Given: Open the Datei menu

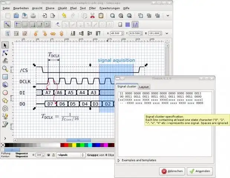Looking at the screenshot, I should point(6,8).
